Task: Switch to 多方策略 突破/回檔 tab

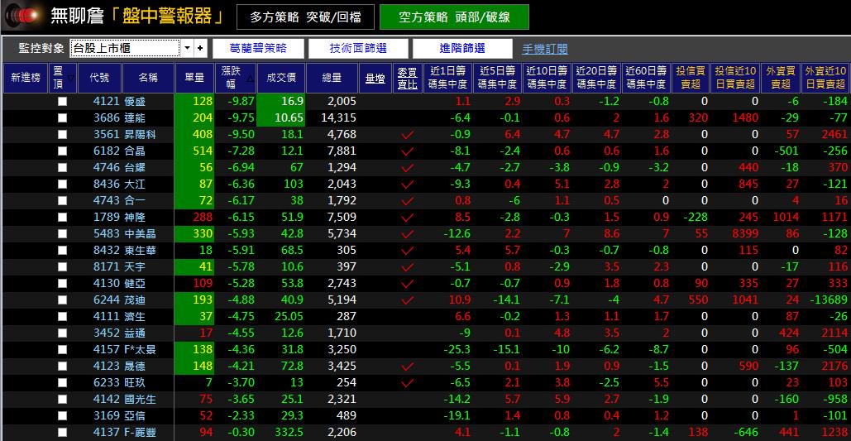Action: (305, 17)
